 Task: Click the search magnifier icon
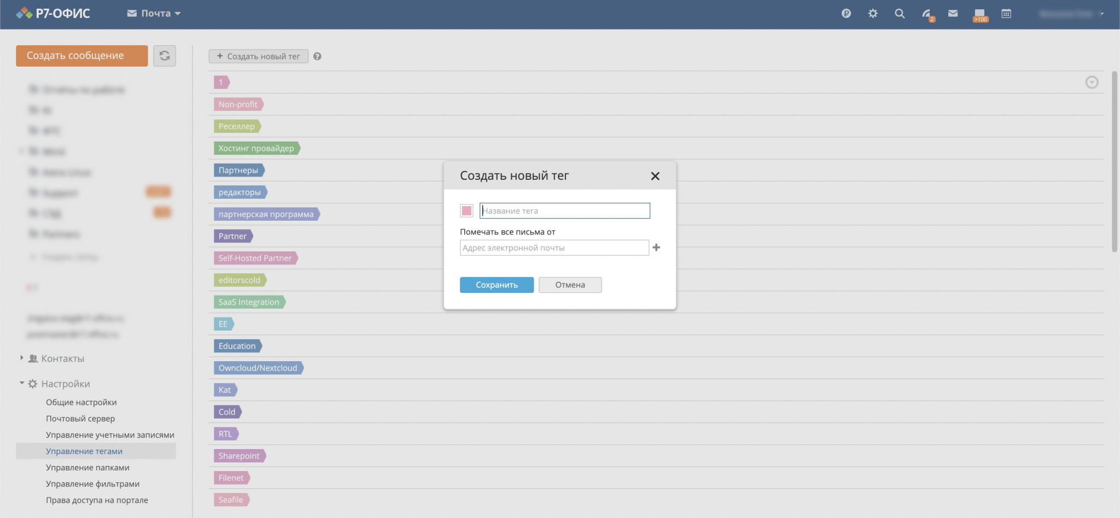pyautogui.click(x=900, y=14)
